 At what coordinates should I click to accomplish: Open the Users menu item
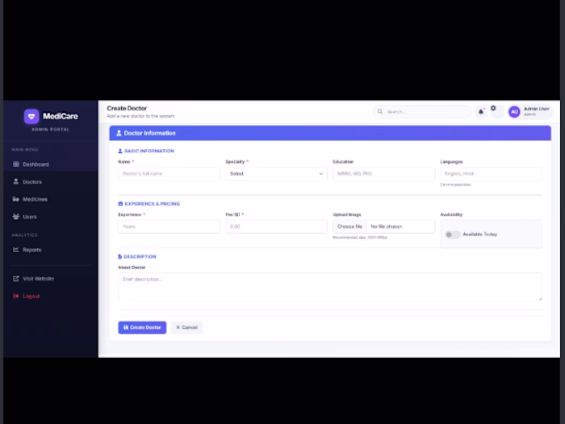[x=50, y=217]
